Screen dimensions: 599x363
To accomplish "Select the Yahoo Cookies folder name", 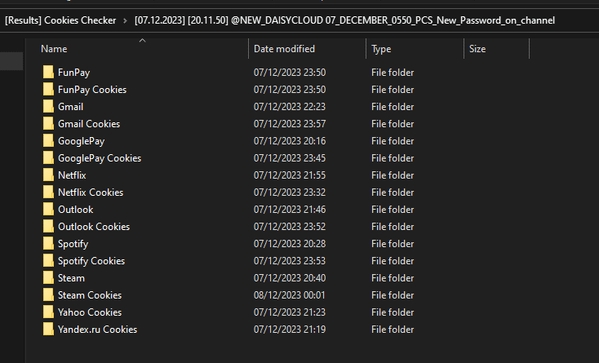I will coord(90,312).
